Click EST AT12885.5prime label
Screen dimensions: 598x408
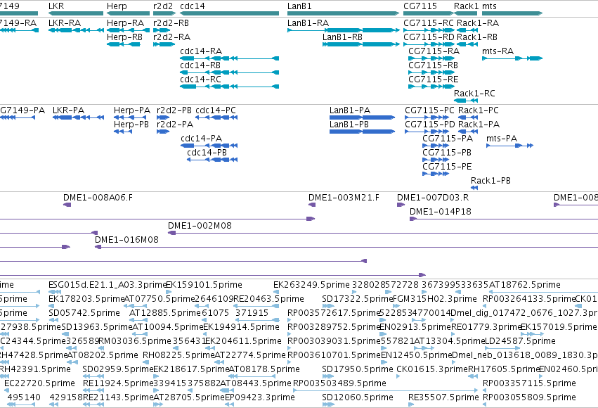(164, 313)
